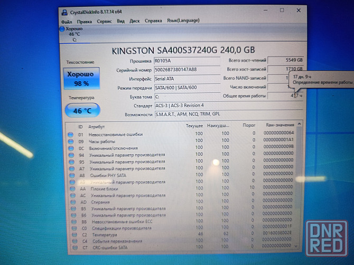Open the Сервис menu

tap(104, 22)
